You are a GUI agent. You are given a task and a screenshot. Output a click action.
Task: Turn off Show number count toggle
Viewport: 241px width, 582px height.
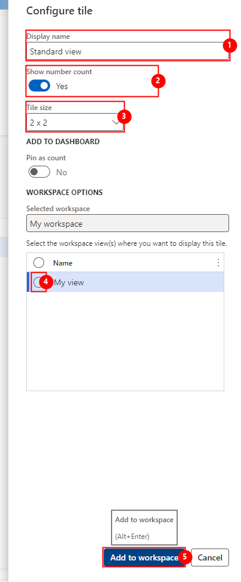click(39, 86)
